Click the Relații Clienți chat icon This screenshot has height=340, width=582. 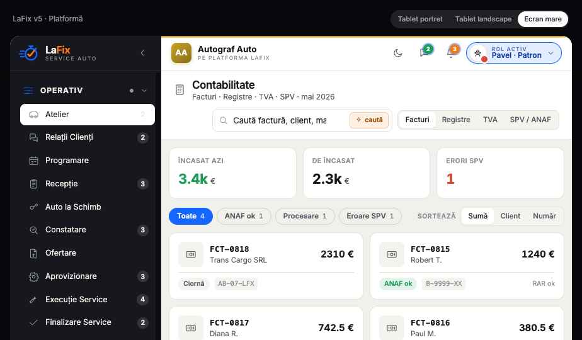pos(34,137)
